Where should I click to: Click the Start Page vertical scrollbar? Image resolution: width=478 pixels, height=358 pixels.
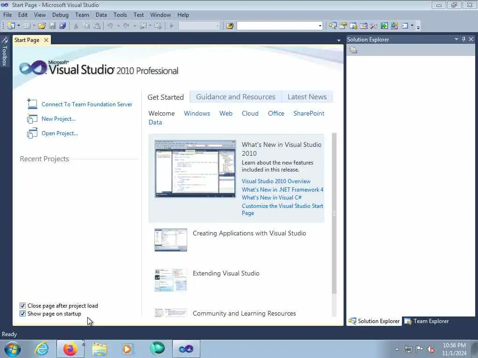tap(334, 213)
